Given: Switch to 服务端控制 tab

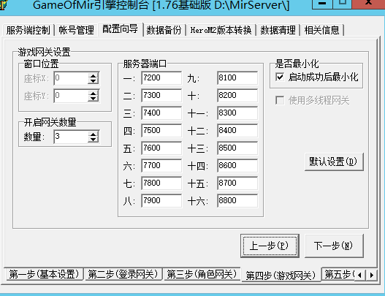Looking at the screenshot, I should (x=28, y=30).
